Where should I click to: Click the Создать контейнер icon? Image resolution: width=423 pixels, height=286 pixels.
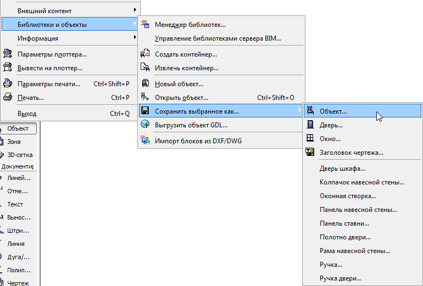pyautogui.click(x=145, y=54)
